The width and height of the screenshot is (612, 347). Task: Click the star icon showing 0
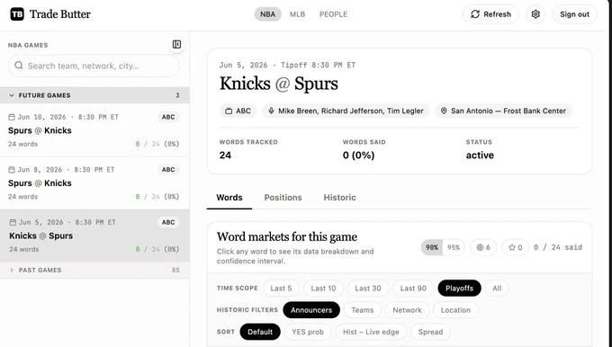512,247
